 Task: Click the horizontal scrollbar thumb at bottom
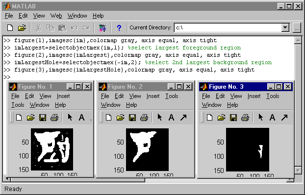(x=77, y=180)
